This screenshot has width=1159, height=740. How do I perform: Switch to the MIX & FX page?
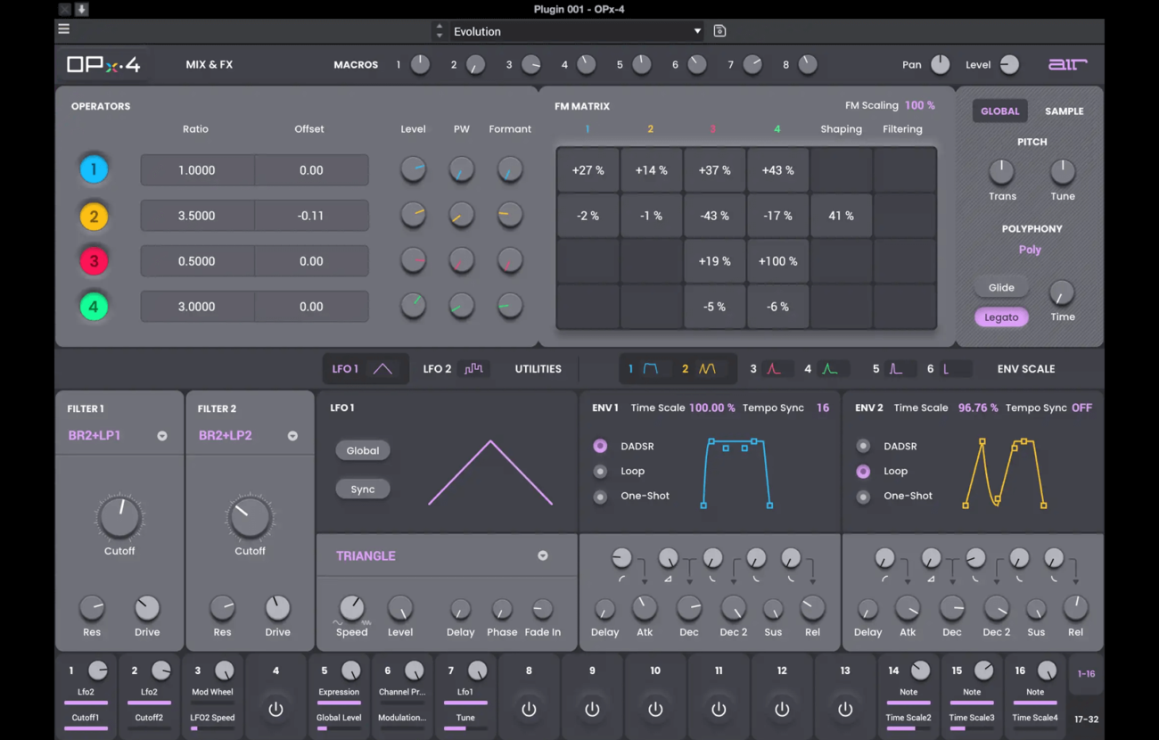pyautogui.click(x=210, y=65)
